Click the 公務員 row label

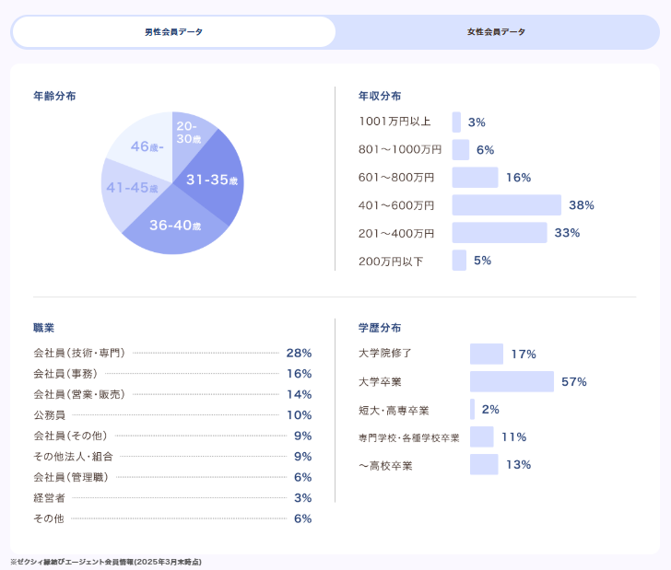(x=49, y=414)
